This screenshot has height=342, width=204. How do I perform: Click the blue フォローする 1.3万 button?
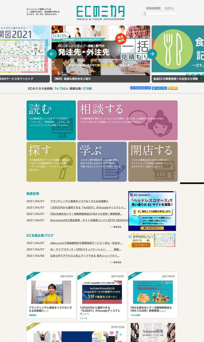pos(141,88)
